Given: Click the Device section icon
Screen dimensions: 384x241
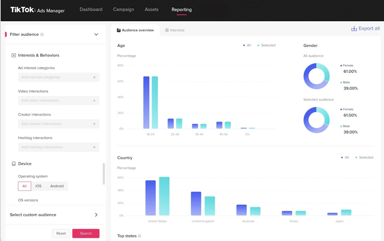Looking at the screenshot, I should [x=14, y=164].
